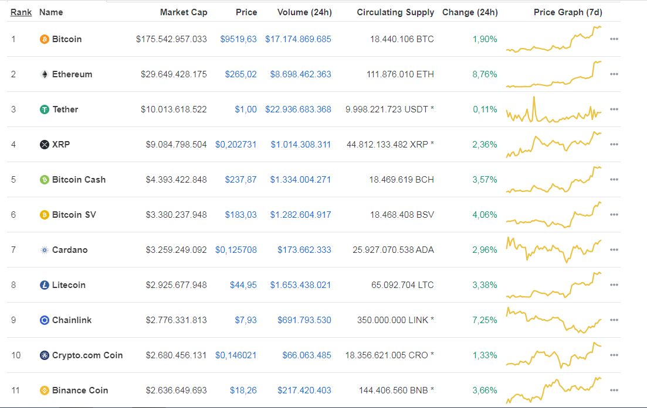
Task: Click the Litecoin blue logo icon
Action: [44, 285]
